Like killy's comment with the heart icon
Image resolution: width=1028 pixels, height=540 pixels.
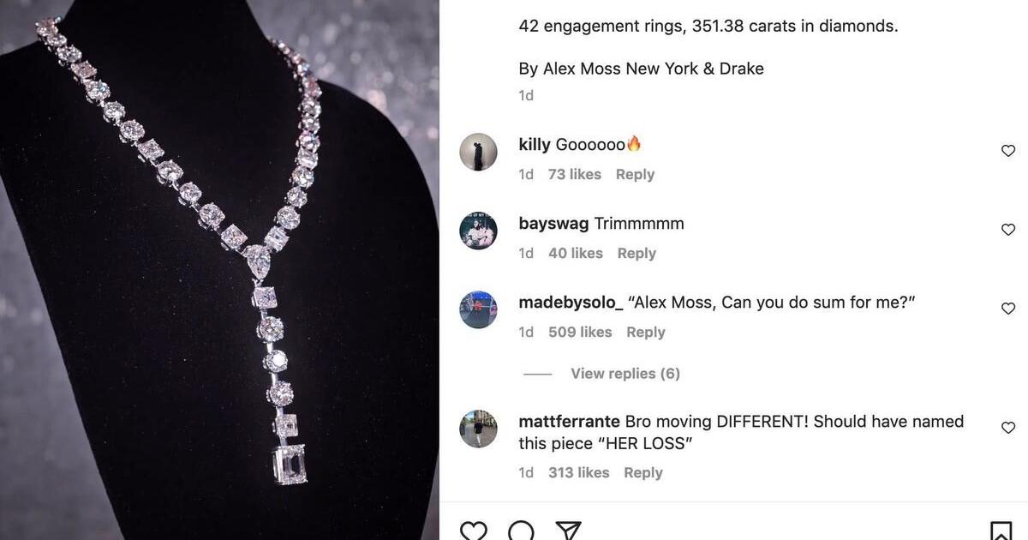[x=1007, y=150]
